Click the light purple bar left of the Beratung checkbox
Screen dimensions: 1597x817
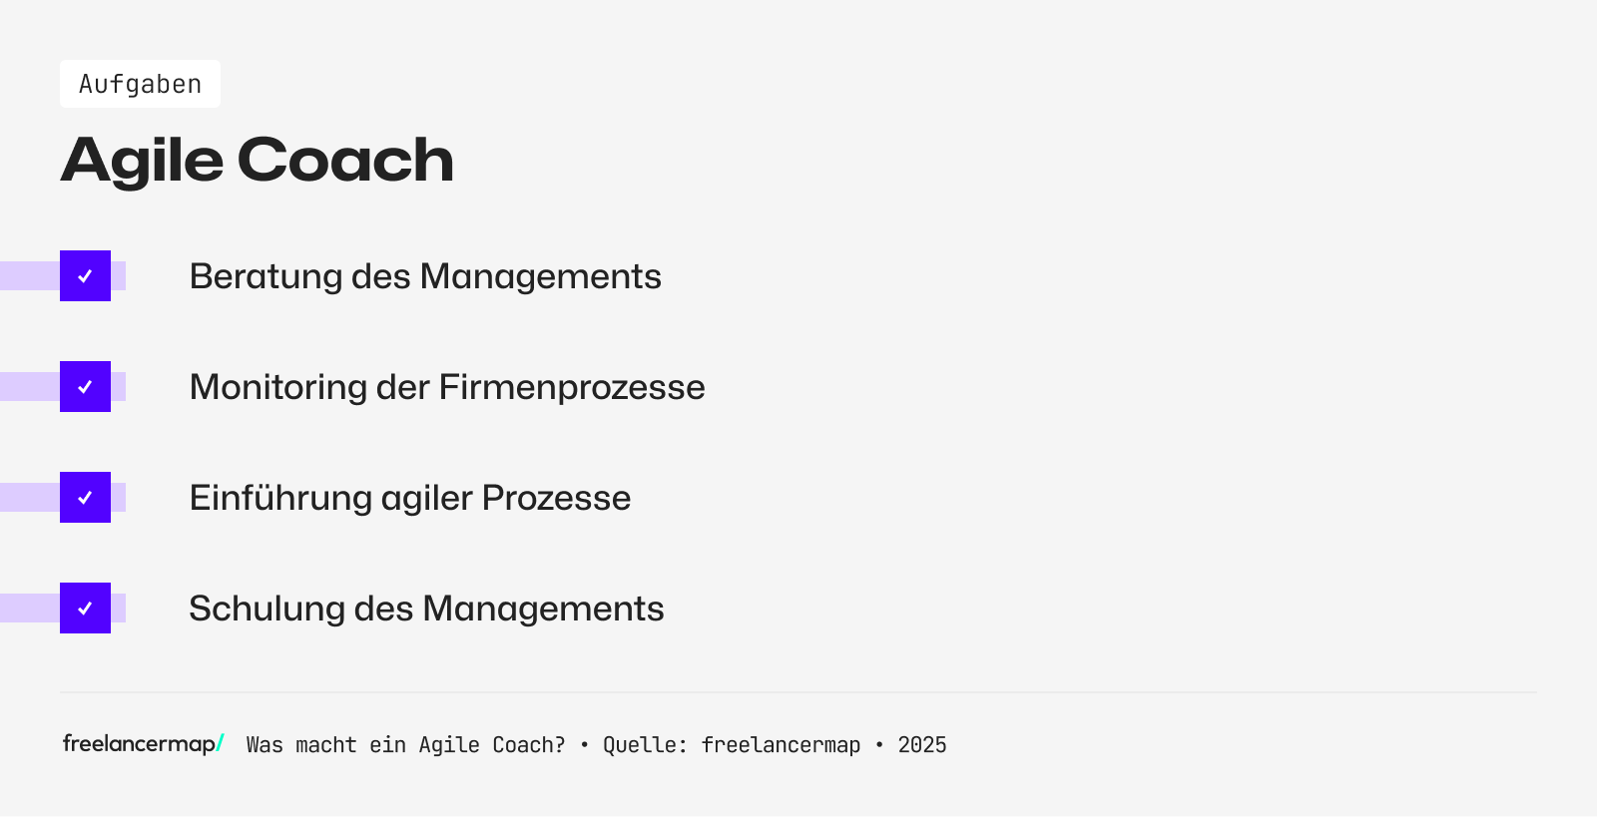click(x=29, y=276)
